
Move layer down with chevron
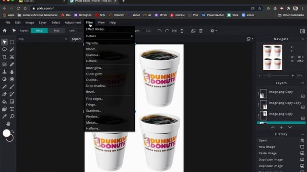[290, 127]
